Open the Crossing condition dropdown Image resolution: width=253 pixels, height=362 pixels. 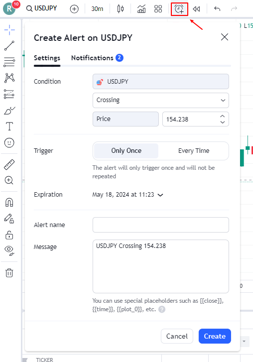pos(161,100)
